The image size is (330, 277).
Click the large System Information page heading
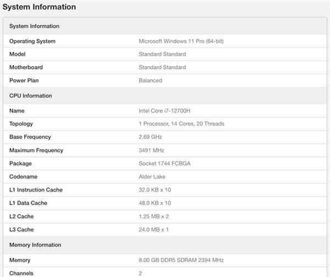point(39,7)
